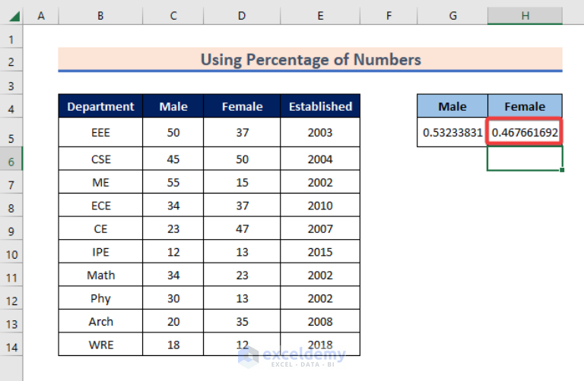
Task: Click the Male percentage cell 0.53233831
Action: 452,132
